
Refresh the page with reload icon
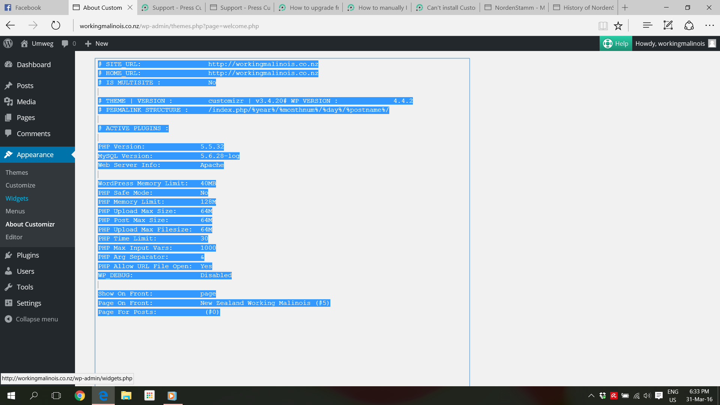tap(55, 25)
